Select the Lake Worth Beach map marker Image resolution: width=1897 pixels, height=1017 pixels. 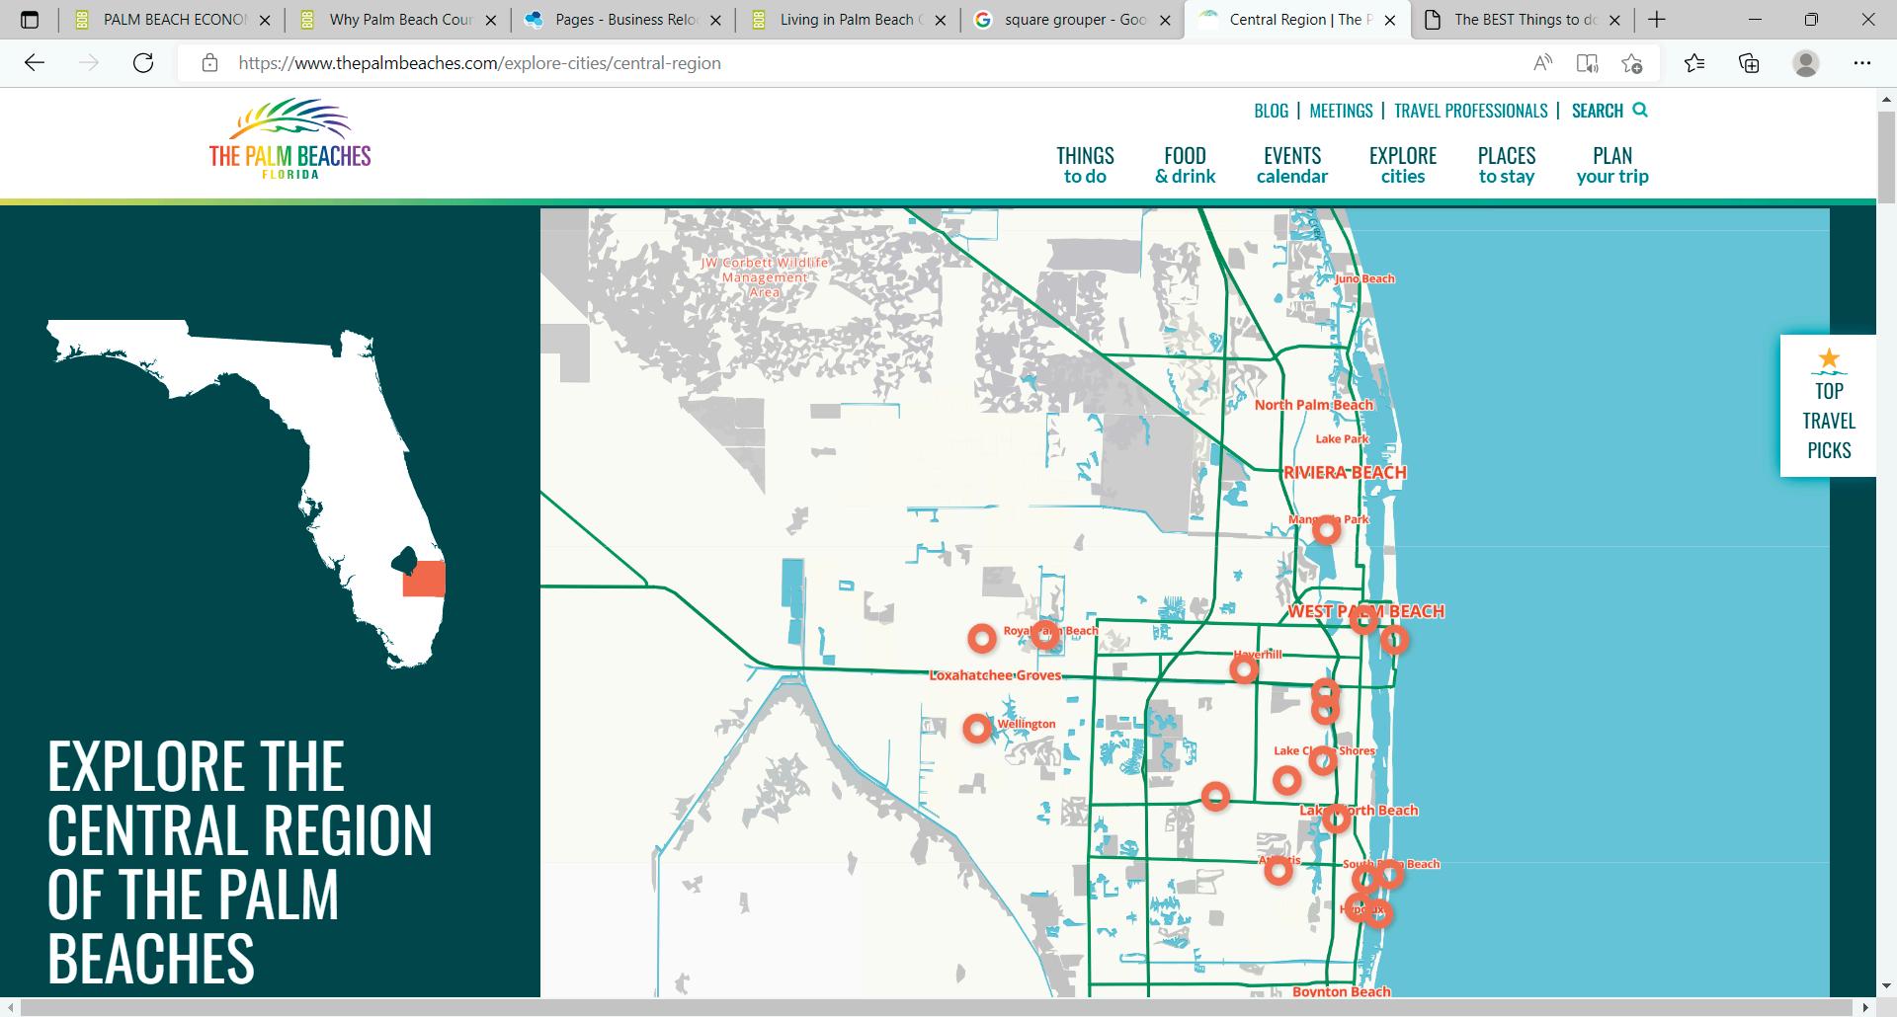[1336, 819]
